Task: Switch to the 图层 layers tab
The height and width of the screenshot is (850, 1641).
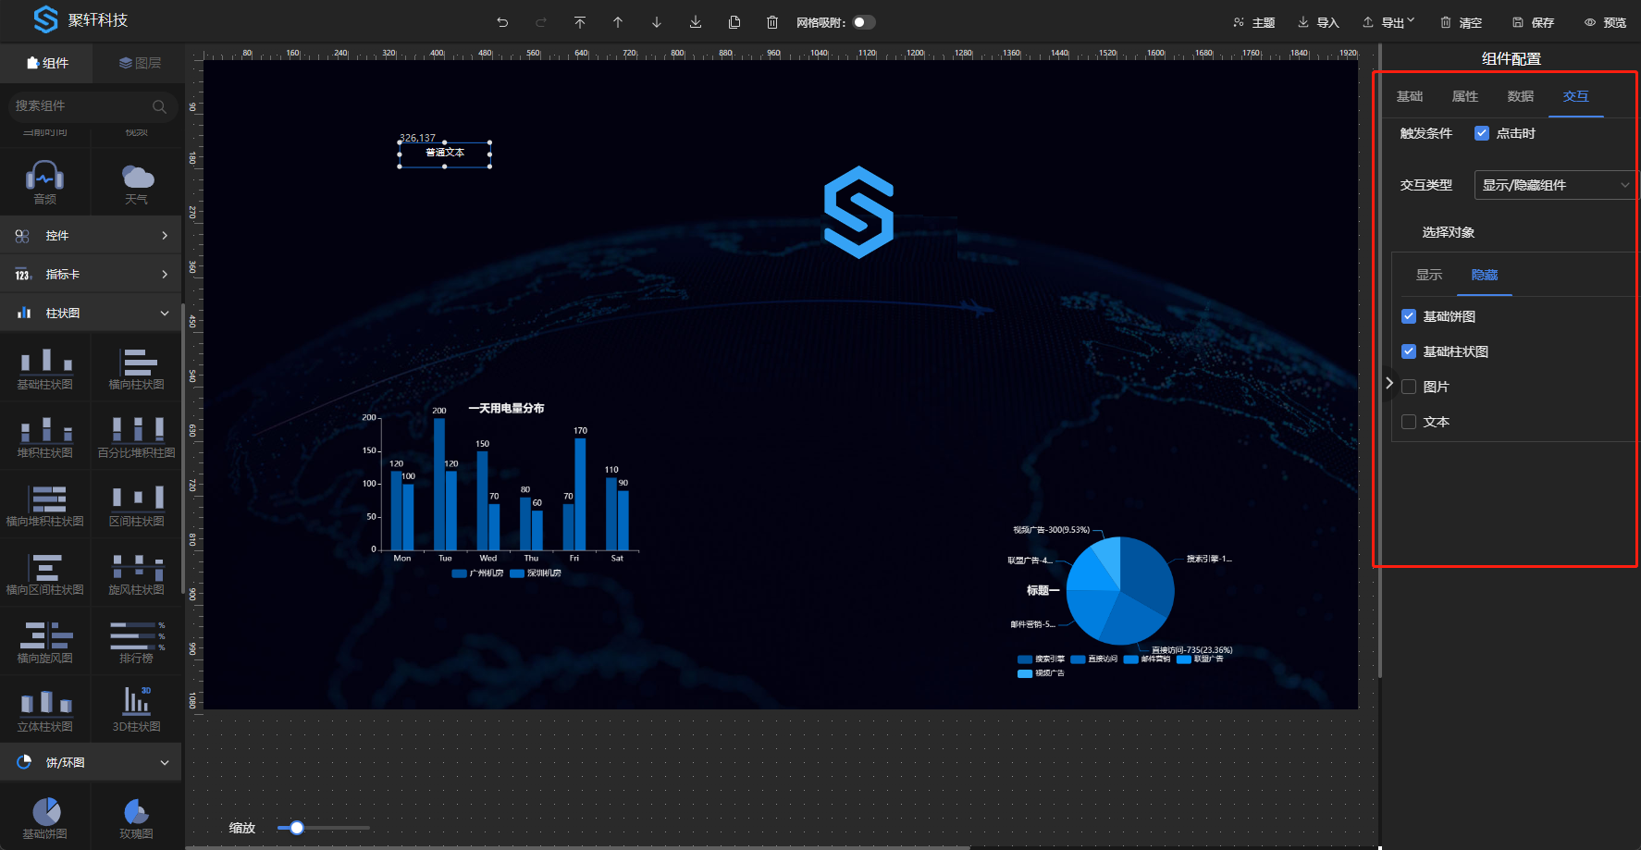Action: [x=140, y=63]
